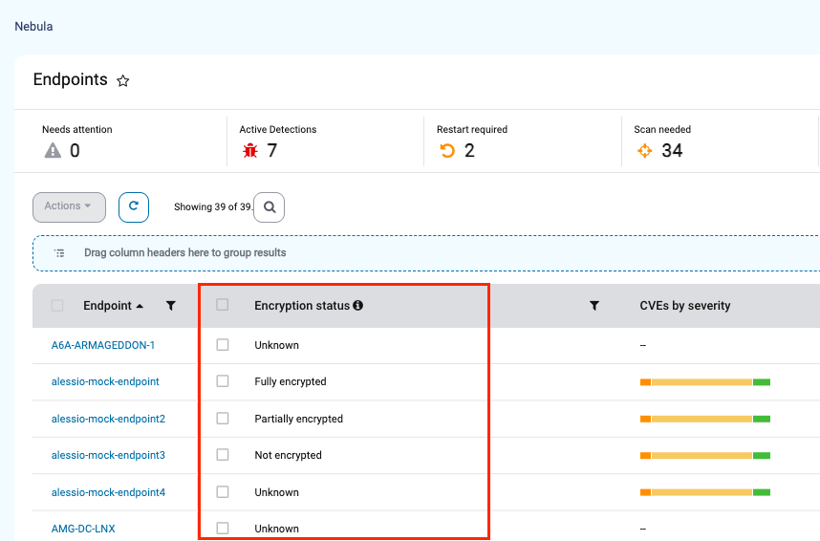This screenshot has width=820, height=541.
Task: Open the Actions dropdown
Action: click(x=69, y=207)
